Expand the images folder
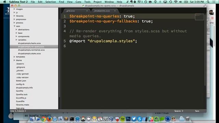 tap(14, 9)
